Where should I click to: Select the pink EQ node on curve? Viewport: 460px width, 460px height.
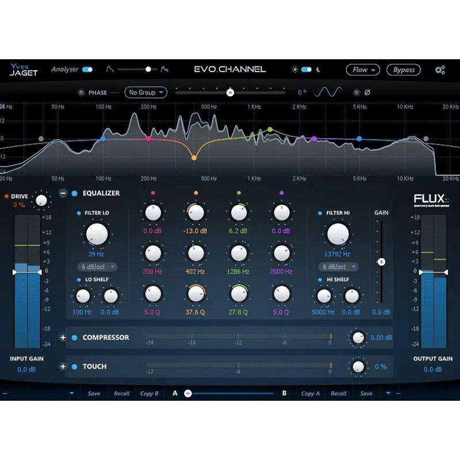pyautogui.click(x=148, y=139)
